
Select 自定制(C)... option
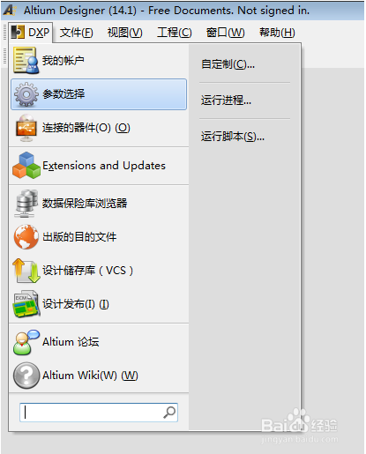pos(228,64)
